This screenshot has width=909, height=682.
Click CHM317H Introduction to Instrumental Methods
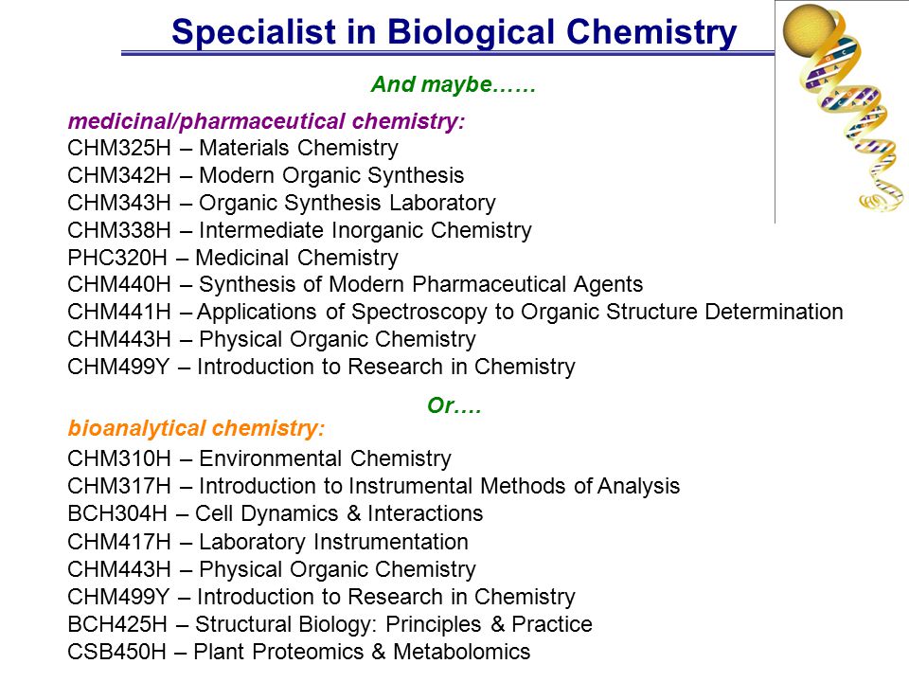click(x=374, y=486)
